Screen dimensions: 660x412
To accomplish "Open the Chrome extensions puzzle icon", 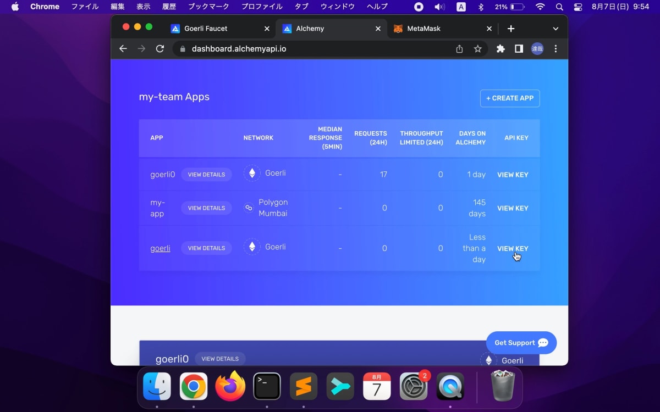I will [501, 49].
